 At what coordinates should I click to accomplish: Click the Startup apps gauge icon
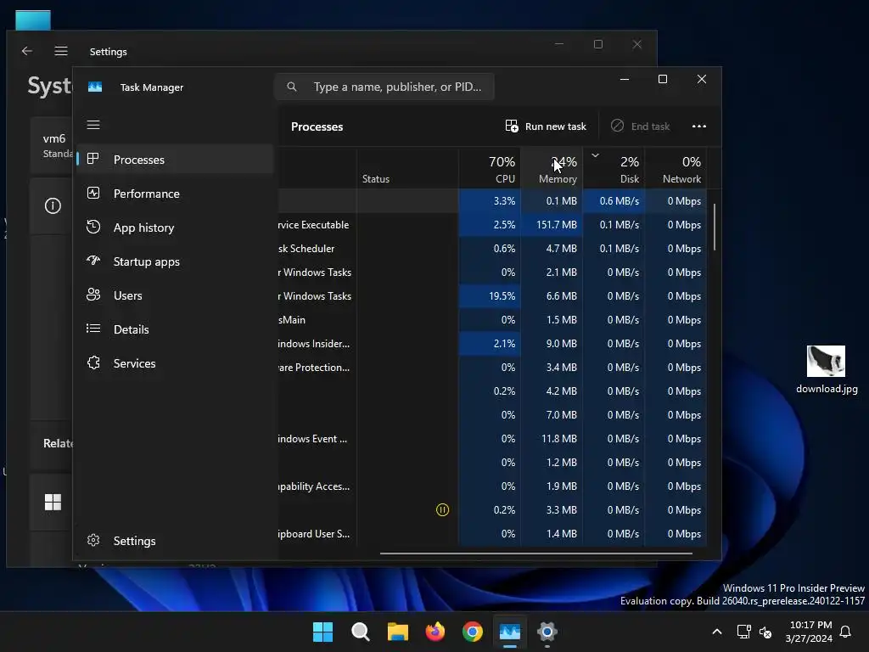pyautogui.click(x=93, y=260)
